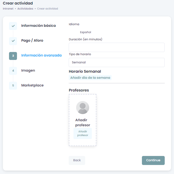Switch to the Marketplace step
Image resolution: width=174 pixels, height=174 pixels.
(32, 85)
